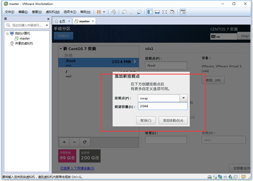Click the 修改...(M) device button

tap(213, 80)
